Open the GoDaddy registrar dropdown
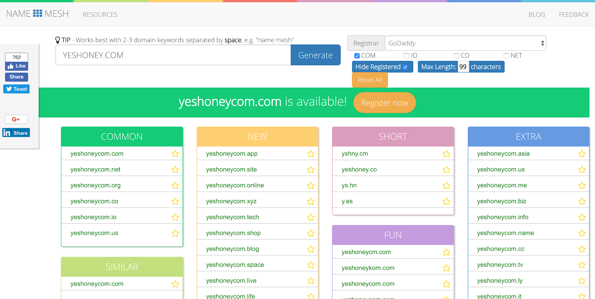The height and width of the screenshot is (299, 595). coord(465,43)
